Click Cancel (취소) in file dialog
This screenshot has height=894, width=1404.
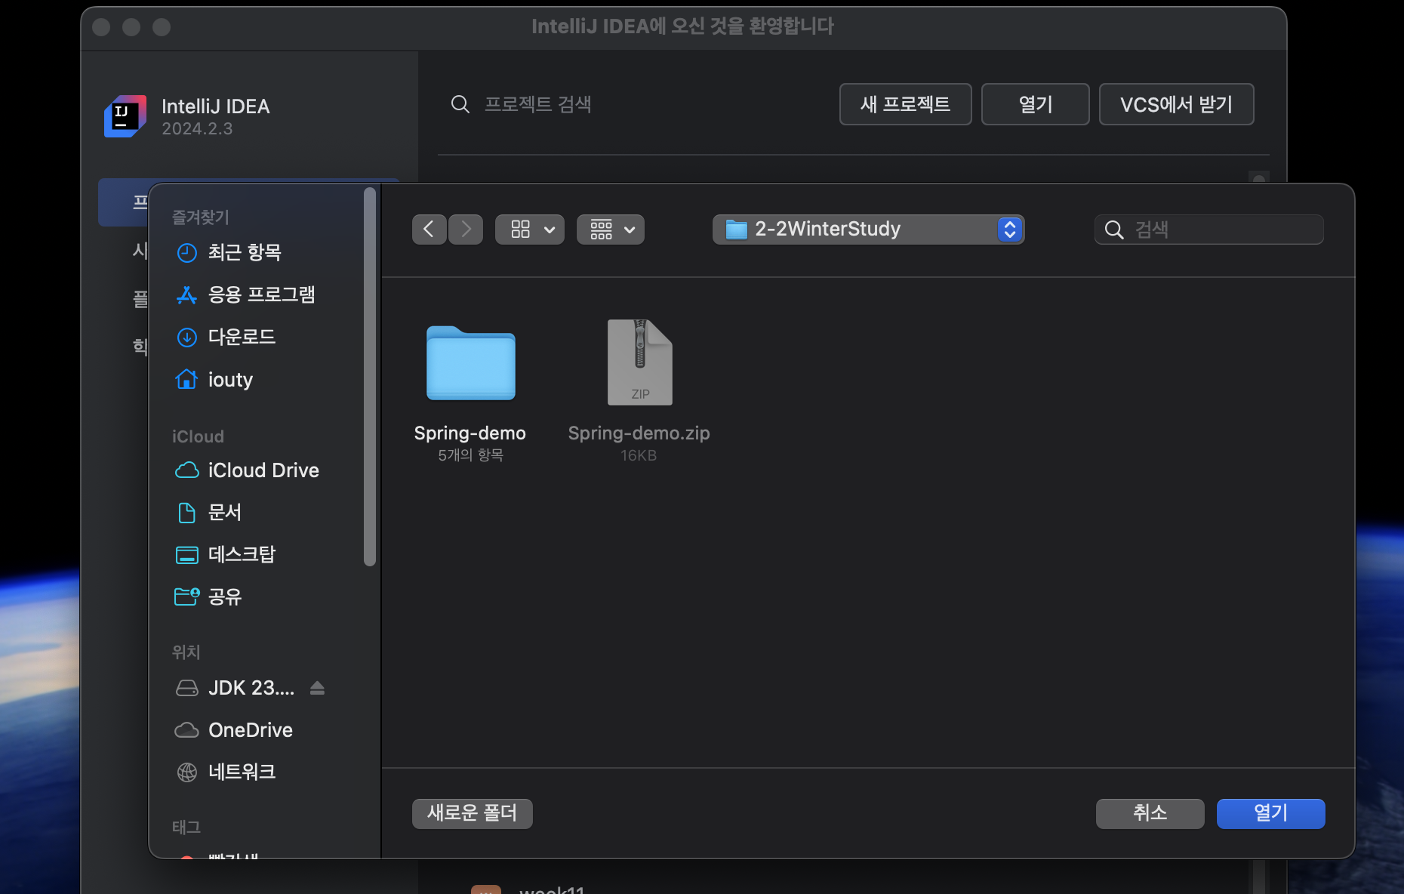(x=1150, y=813)
